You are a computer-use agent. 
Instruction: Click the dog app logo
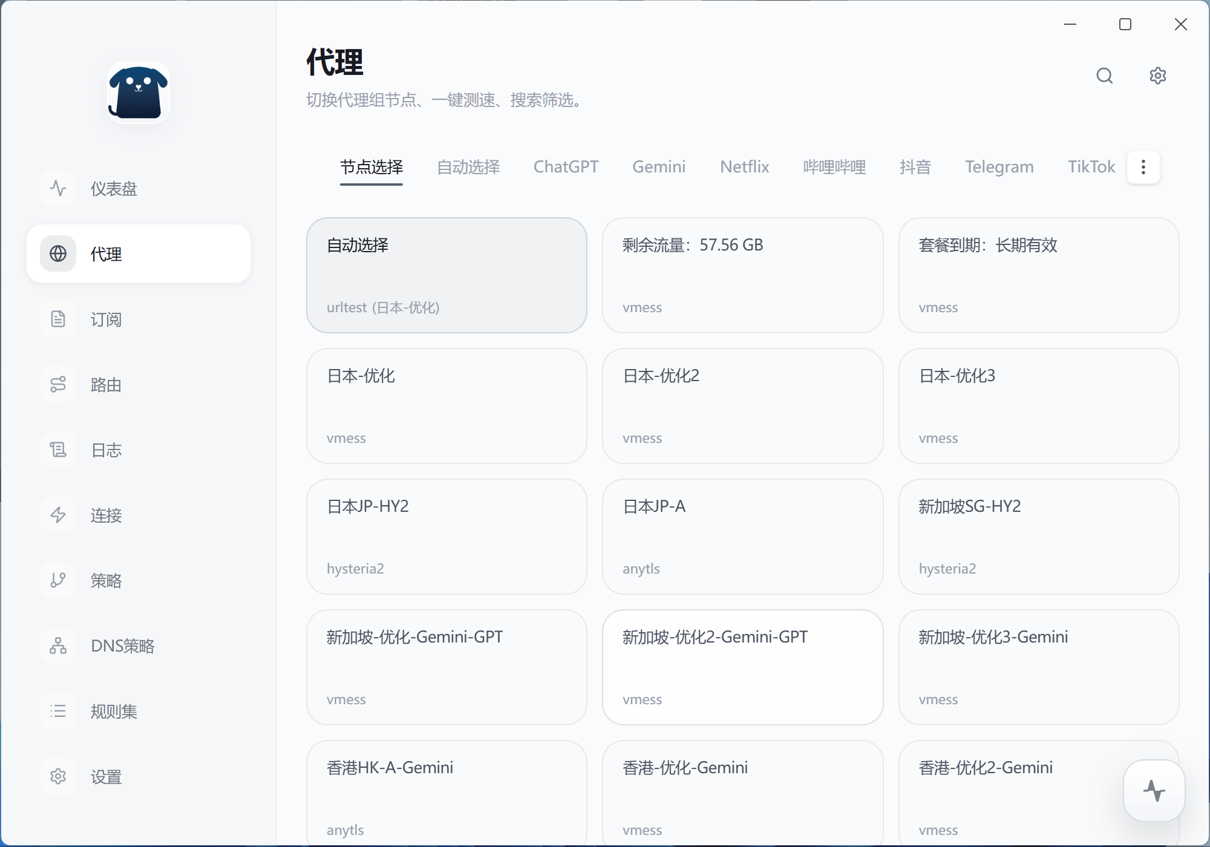[x=138, y=92]
